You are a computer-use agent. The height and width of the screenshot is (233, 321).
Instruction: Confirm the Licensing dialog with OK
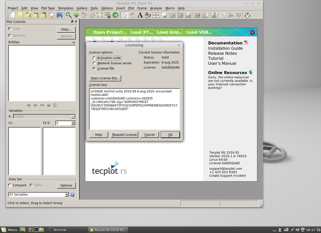[x=170, y=135]
